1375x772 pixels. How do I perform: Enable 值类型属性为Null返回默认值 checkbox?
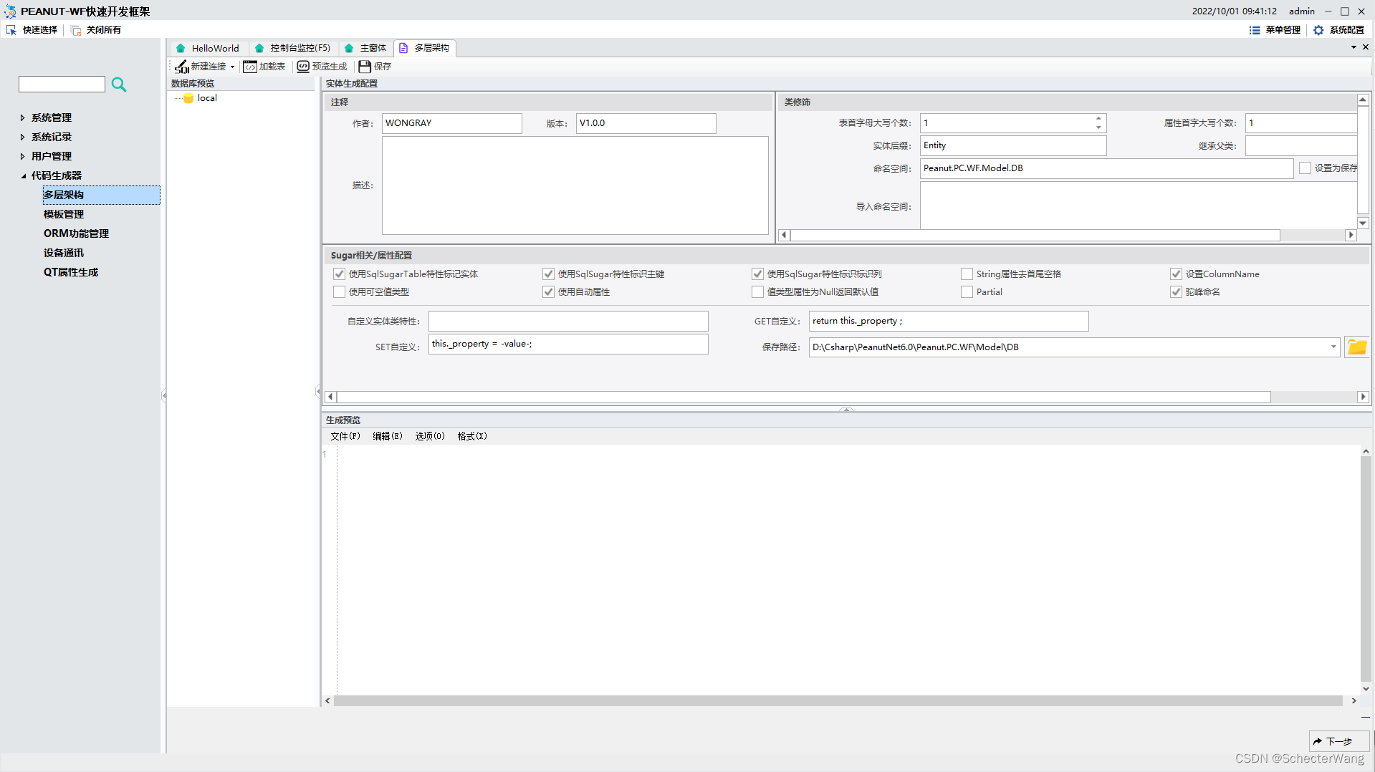pyautogui.click(x=757, y=292)
